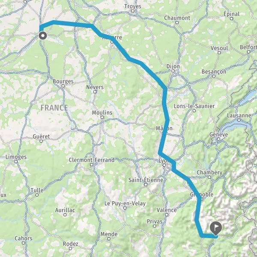Click the destination flag marker
This screenshot has width=257, height=257.
pyautogui.click(x=216, y=228)
